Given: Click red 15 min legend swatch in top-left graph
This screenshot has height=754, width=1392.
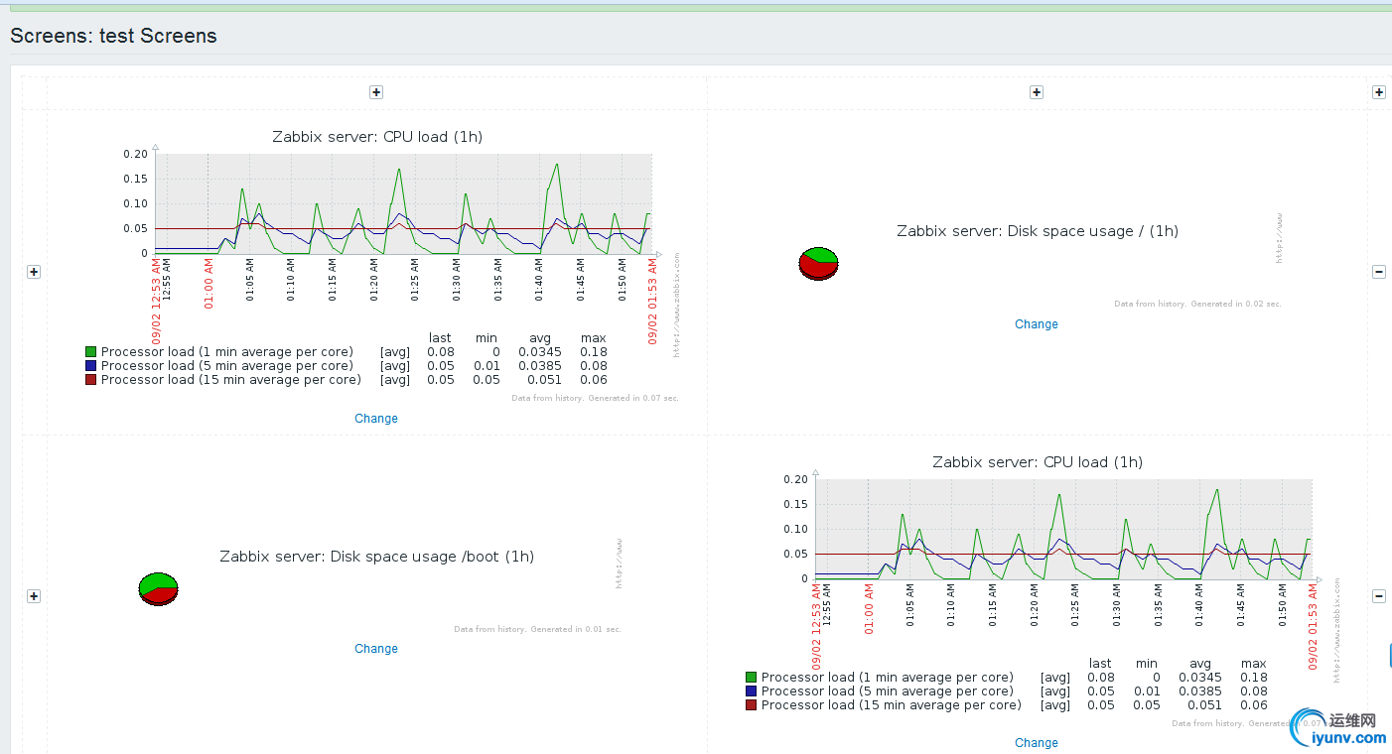Looking at the screenshot, I should [x=91, y=380].
